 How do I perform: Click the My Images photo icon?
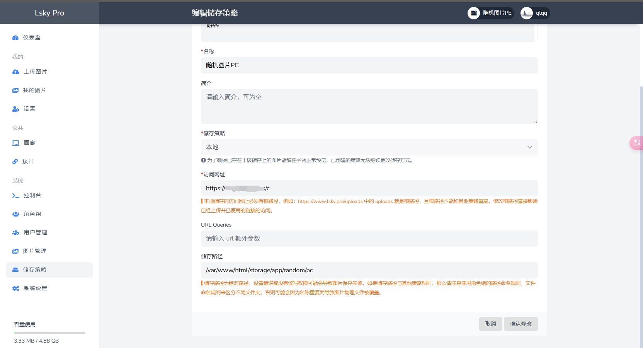tap(15, 90)
